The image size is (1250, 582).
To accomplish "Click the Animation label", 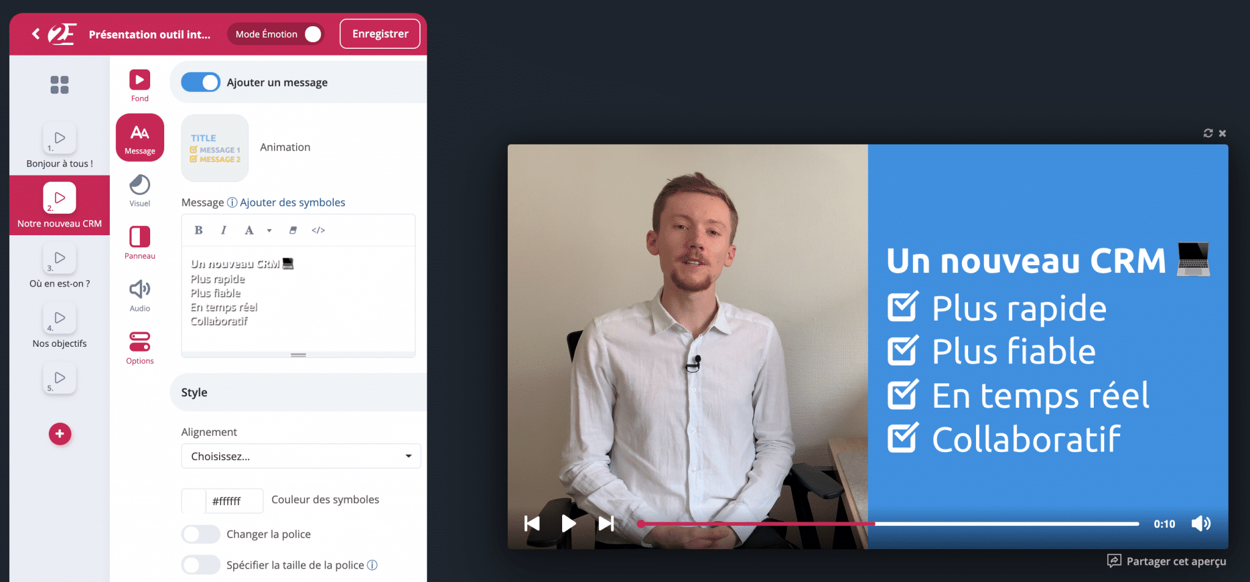I will click(x=285, y=147).
